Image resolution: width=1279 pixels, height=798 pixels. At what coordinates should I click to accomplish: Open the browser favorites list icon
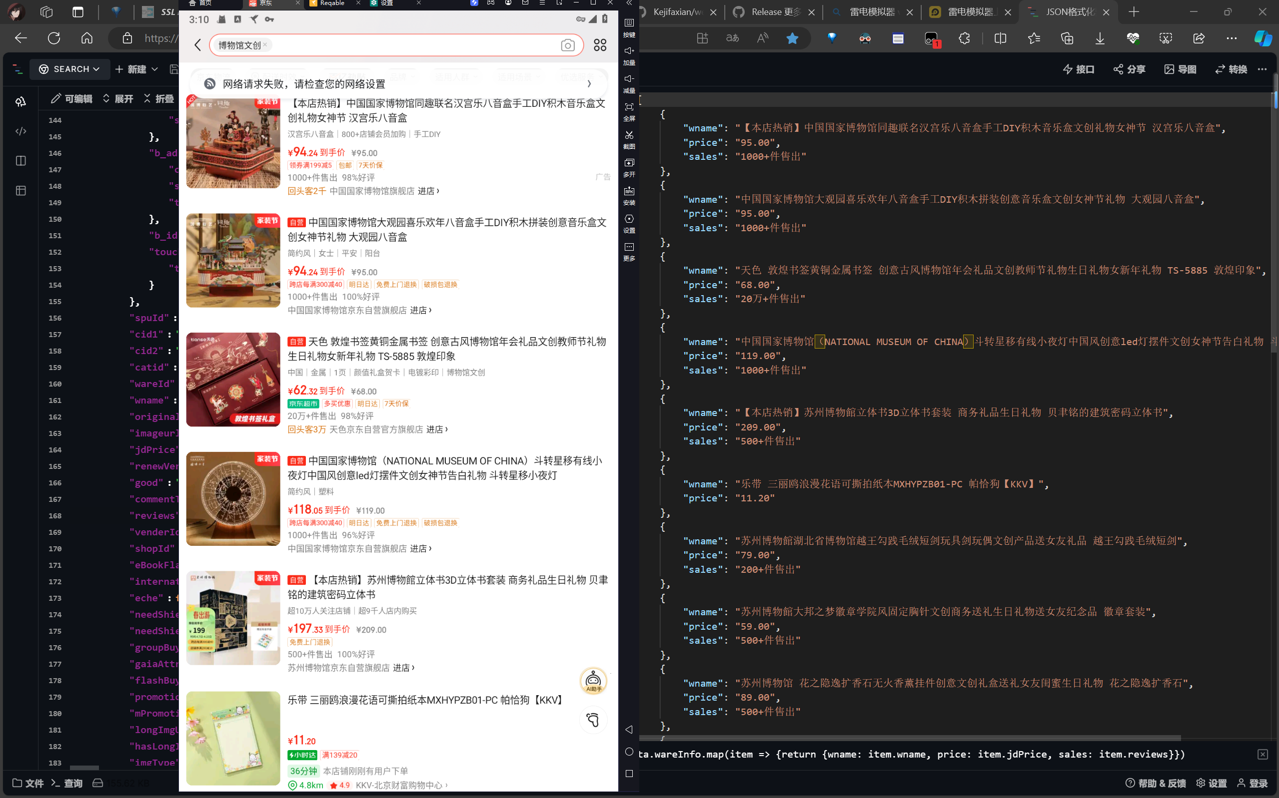click(x=1034, y=38)
